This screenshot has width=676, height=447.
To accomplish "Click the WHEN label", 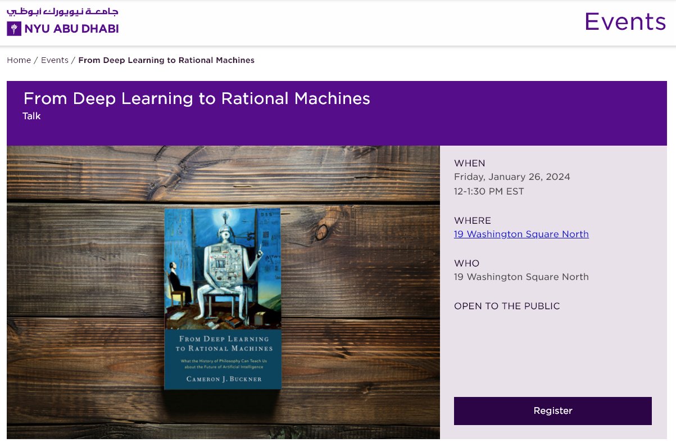I will click(x=469, y=163).
